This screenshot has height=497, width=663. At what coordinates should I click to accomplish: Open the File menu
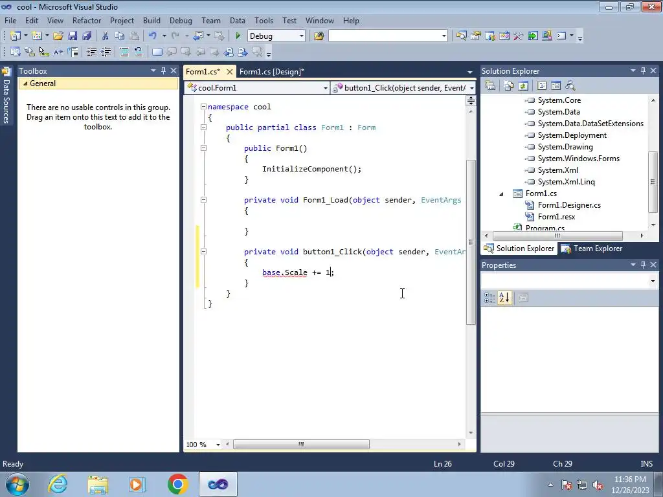[x=10, y=20]
